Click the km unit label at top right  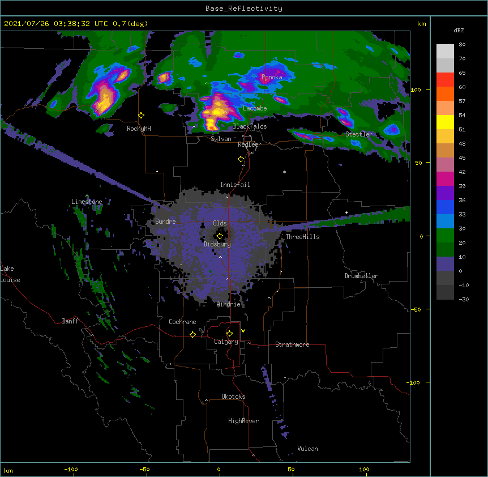point(421,24)
